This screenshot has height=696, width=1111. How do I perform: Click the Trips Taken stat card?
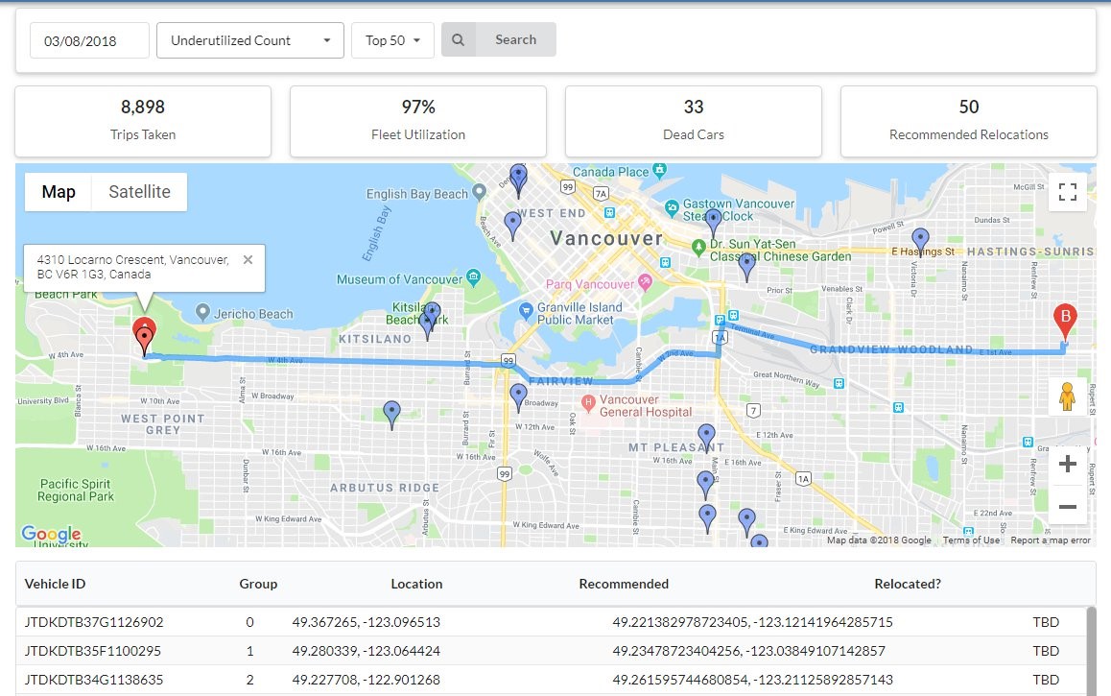(x=143, y=121)
